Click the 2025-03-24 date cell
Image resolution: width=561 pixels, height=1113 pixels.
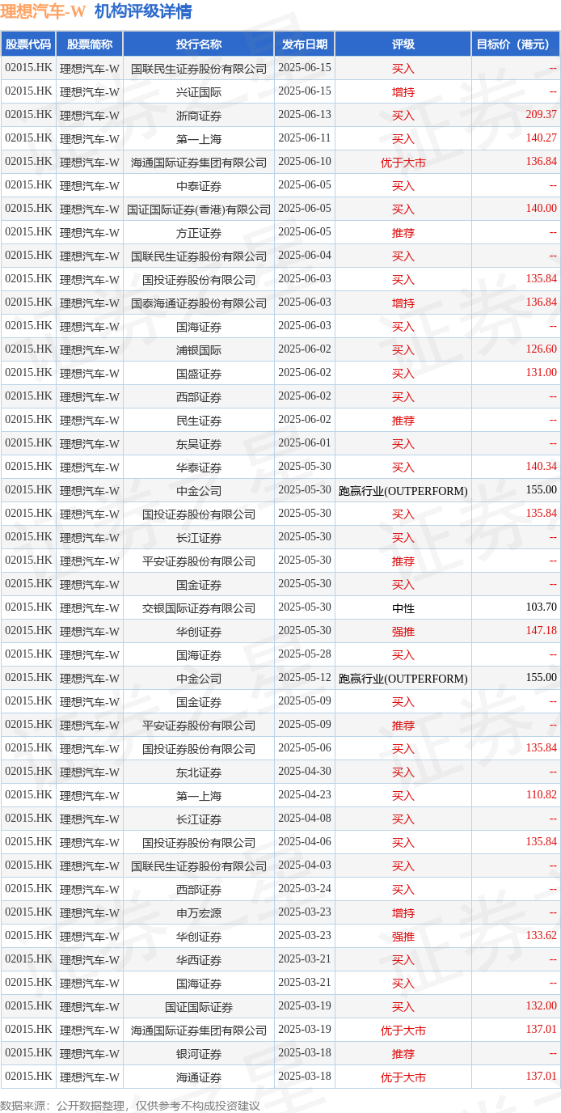pos(305,889)
